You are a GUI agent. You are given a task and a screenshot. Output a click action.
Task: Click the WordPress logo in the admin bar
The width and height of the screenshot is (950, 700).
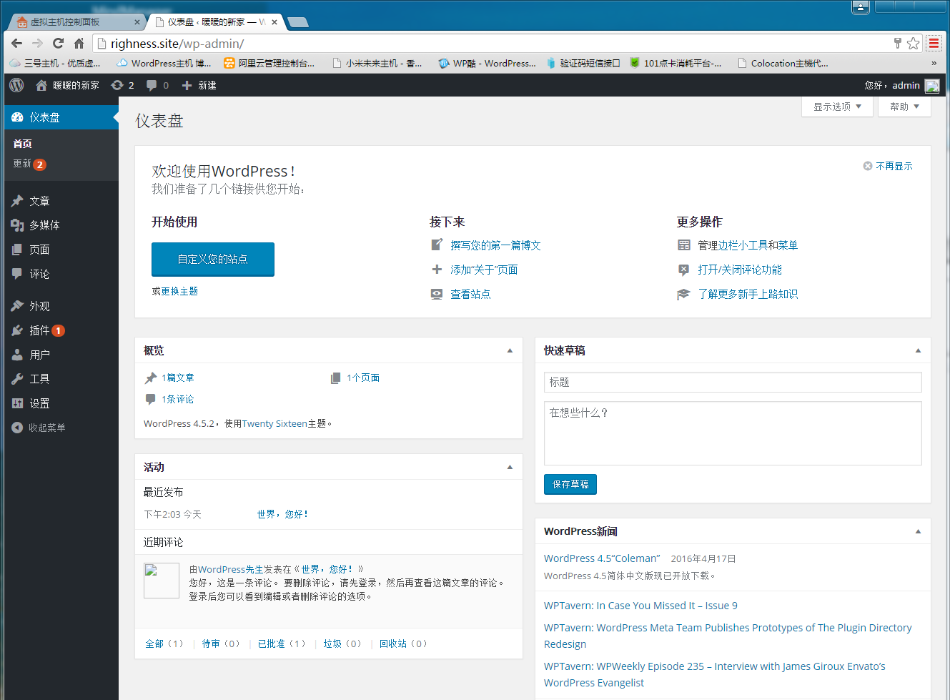click(x=16, y=85)
